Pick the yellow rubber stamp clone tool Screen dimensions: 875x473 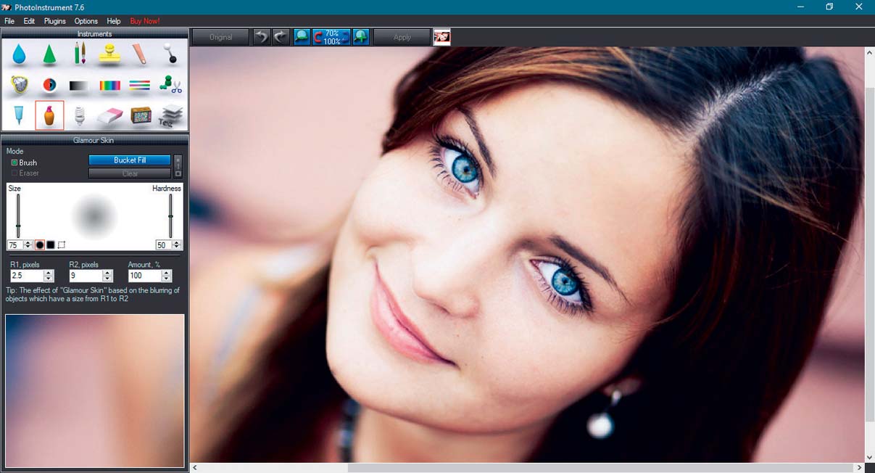coord(109,54)
